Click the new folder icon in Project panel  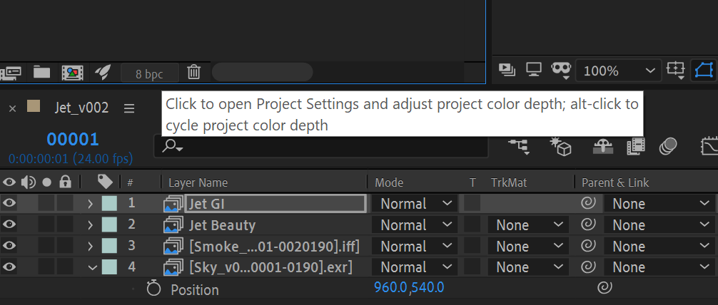(x=41, y=72)
